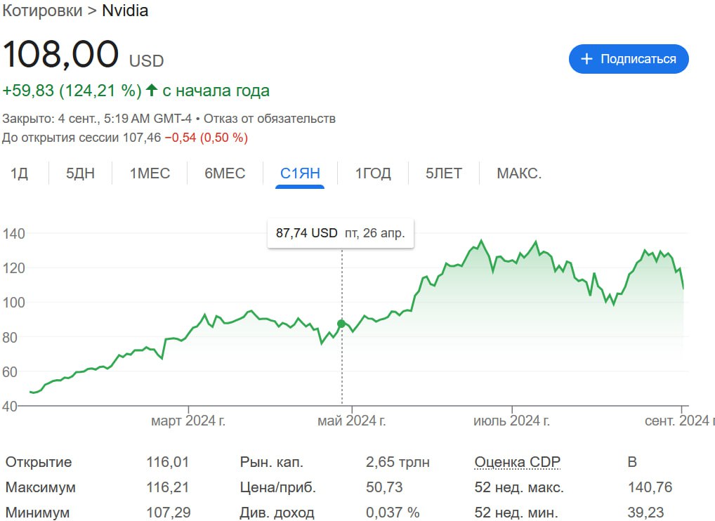Screen dimensions: 715x521
Task: Click the 108,00 current price value
Action: [x=60, y=54]
